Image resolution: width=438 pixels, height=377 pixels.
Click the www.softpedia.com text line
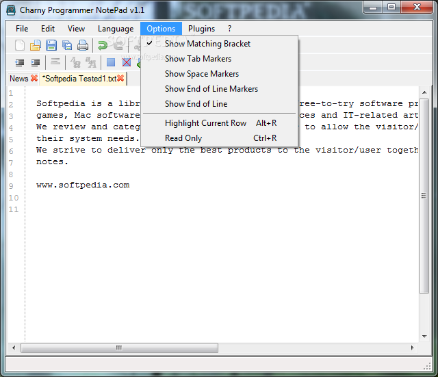click(x=83, y=185)
